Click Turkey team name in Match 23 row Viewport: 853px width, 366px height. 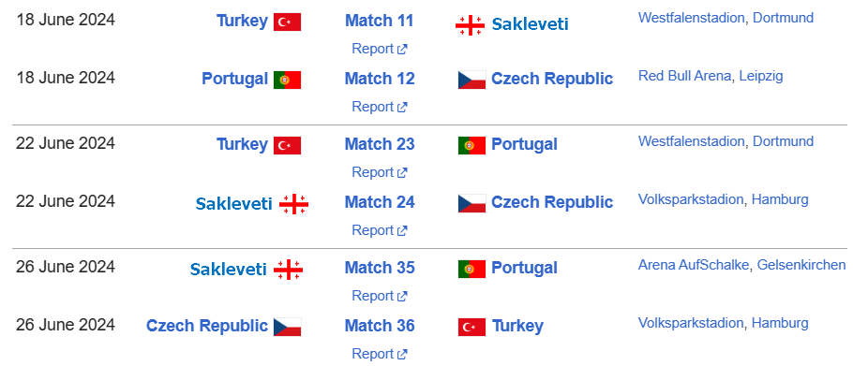pos(242,144)
